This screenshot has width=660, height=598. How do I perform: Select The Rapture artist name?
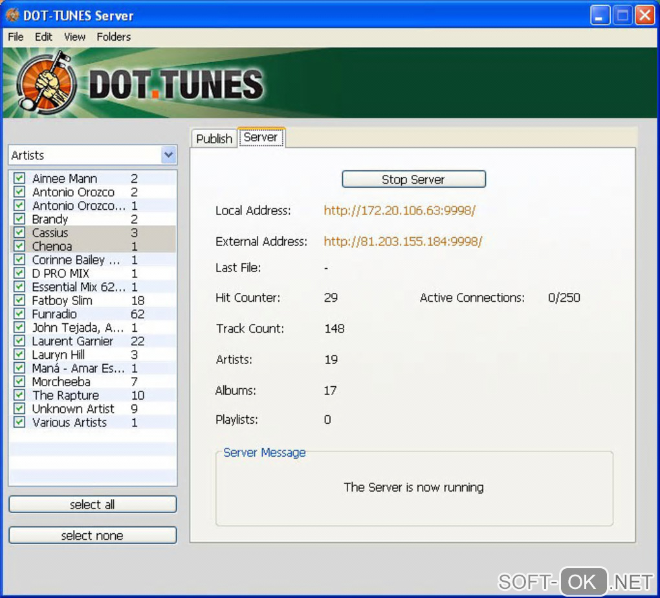pos(65,395)
